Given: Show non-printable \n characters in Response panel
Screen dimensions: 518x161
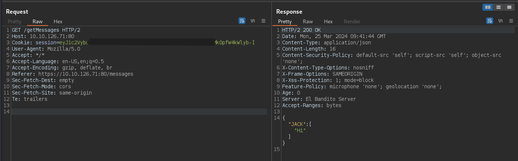Looking at the screenshot, I should (500, 21).
